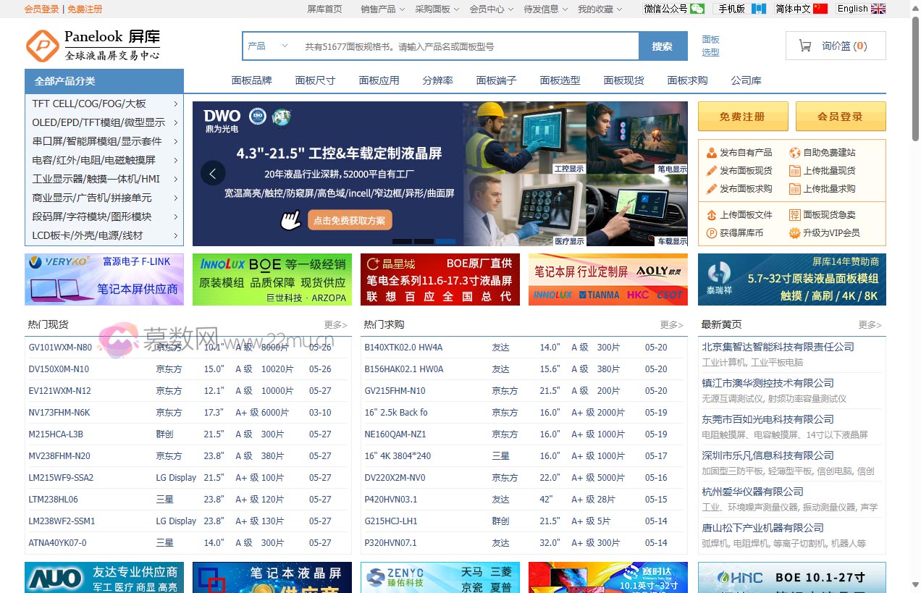Expand the 会员中心 top menu
The image size is (921, 593).
pos(491,9)
